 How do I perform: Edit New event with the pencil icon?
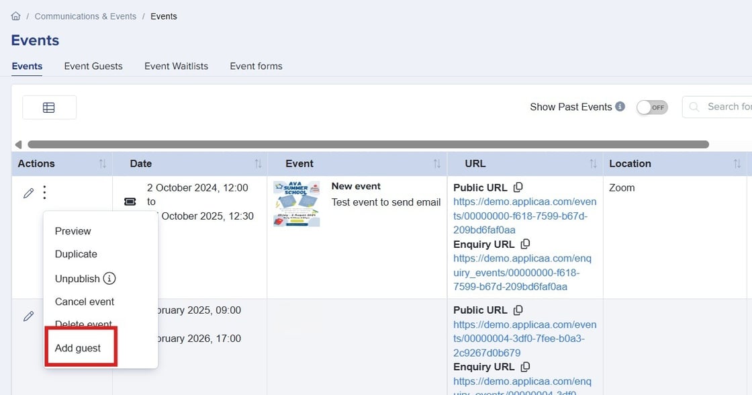coord(28,192)
